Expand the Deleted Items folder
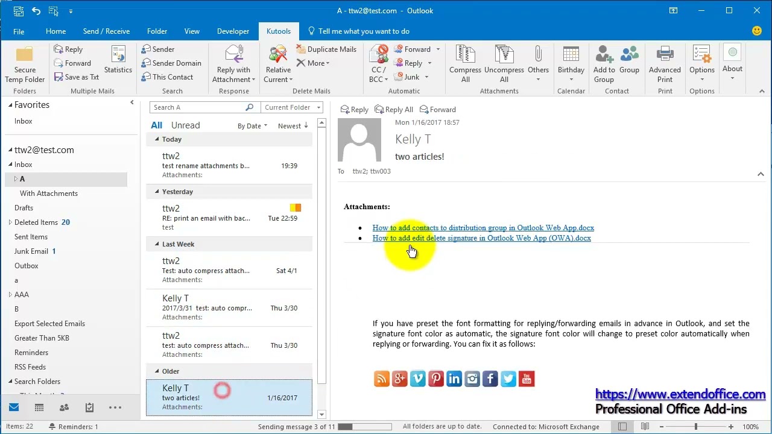Screen dimensions: 772x434 10,222
